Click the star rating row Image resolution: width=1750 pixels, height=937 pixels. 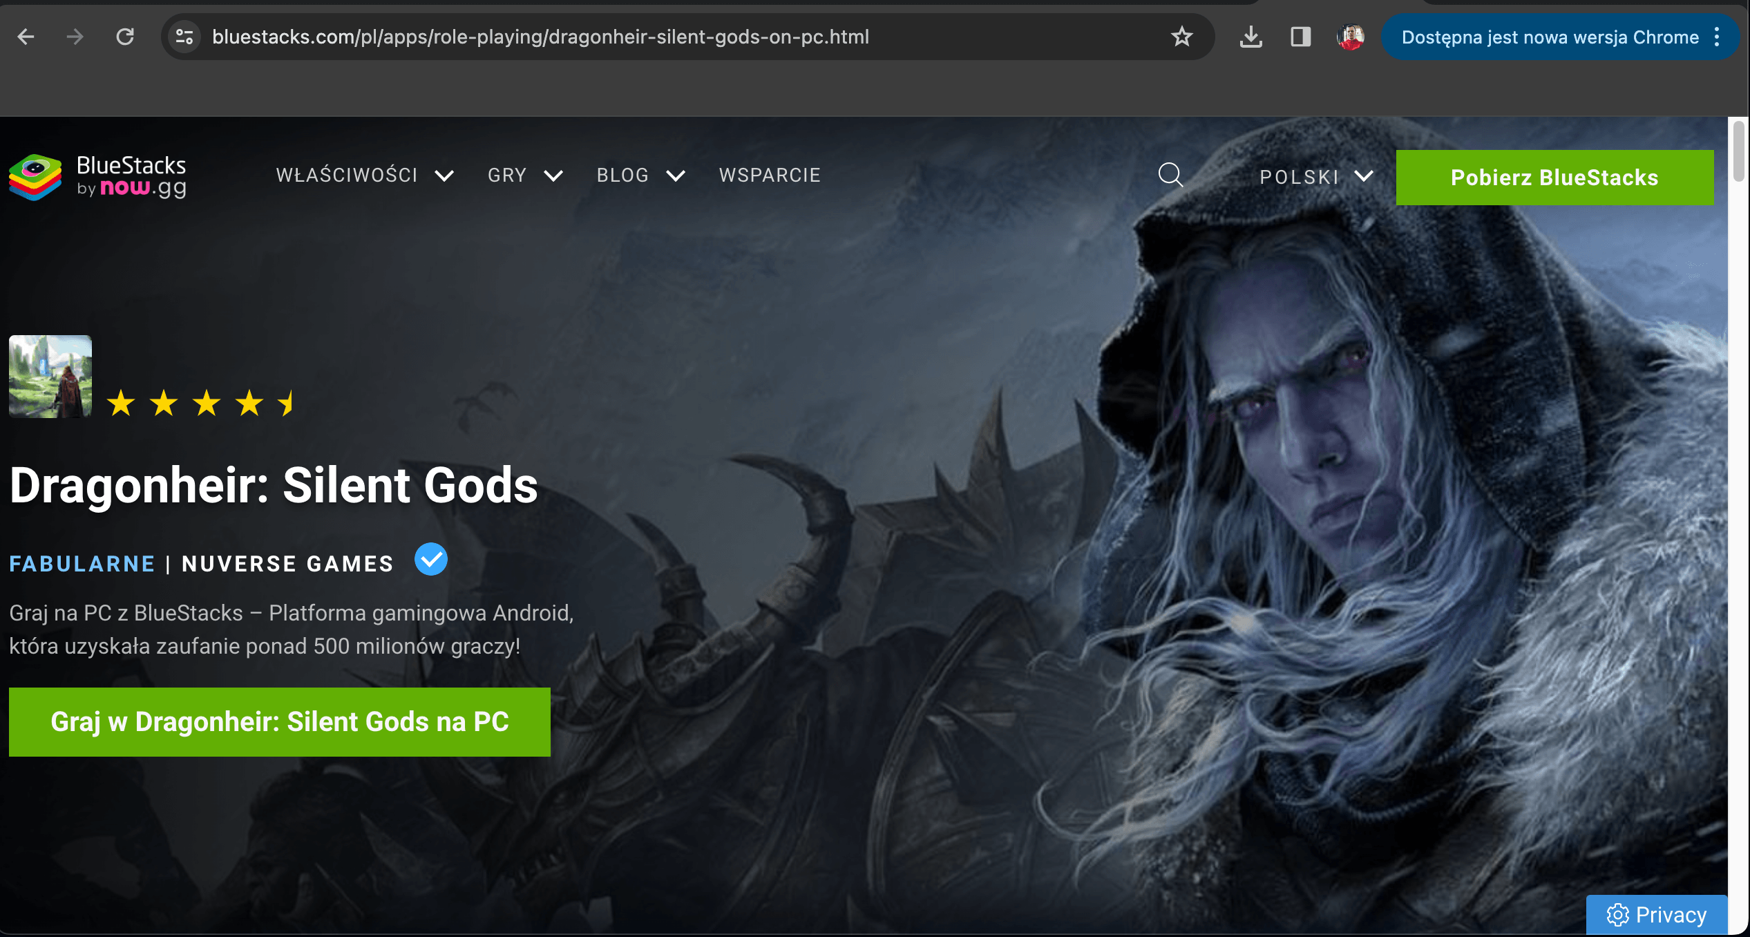201,403
